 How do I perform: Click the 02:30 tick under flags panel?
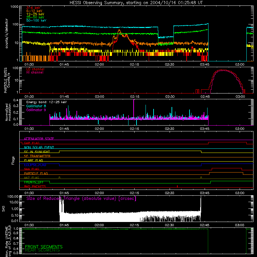(170, 193)
